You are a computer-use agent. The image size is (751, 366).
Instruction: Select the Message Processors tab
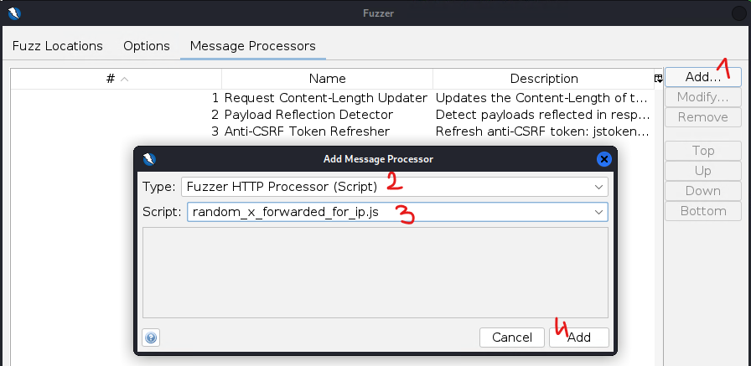point(252,46)
